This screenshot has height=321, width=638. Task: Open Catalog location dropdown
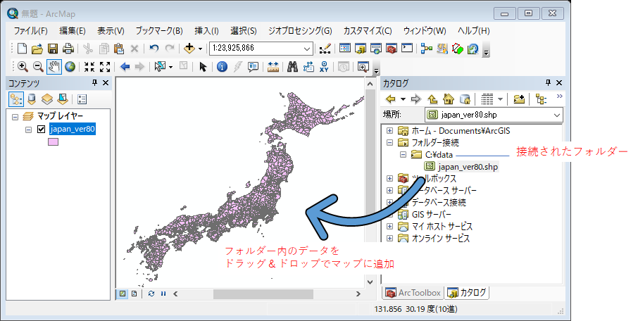coord(557,115)
